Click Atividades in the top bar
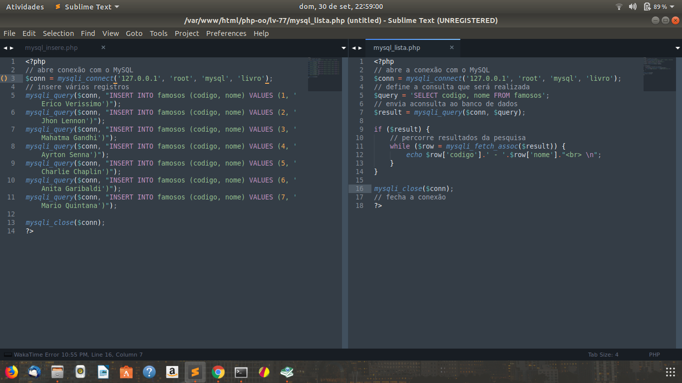 25,6
